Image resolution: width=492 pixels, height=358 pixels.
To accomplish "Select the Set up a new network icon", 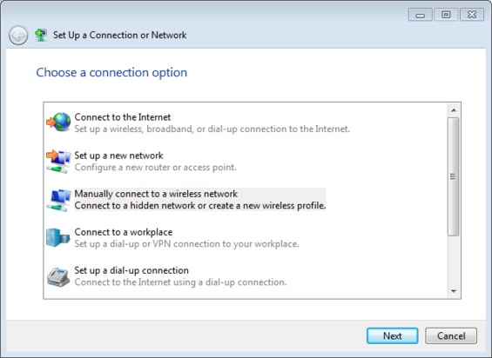I will (x=58, y=162).
